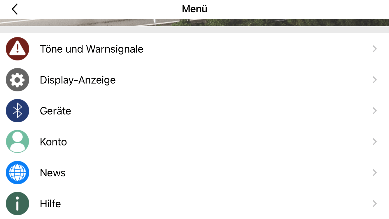Click the profile icon beside Konto
This screenshot has height=219, width=389.
pos(17,142)
